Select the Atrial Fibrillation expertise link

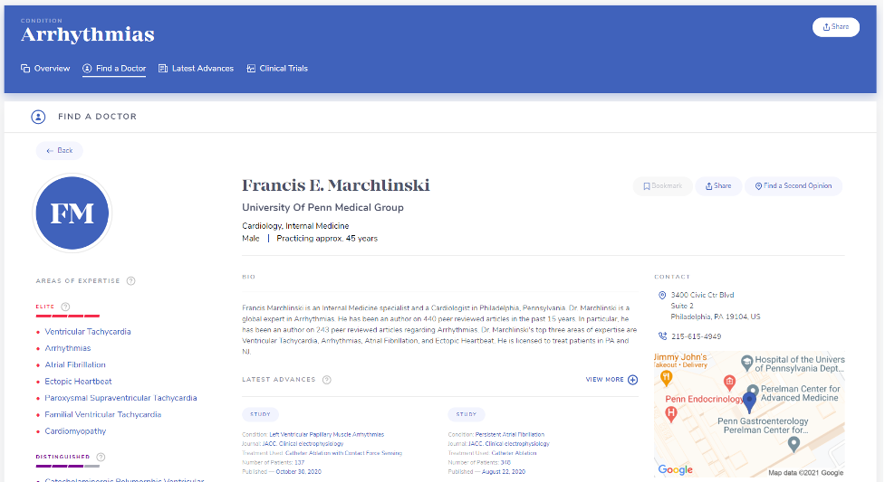click(75, 364)
